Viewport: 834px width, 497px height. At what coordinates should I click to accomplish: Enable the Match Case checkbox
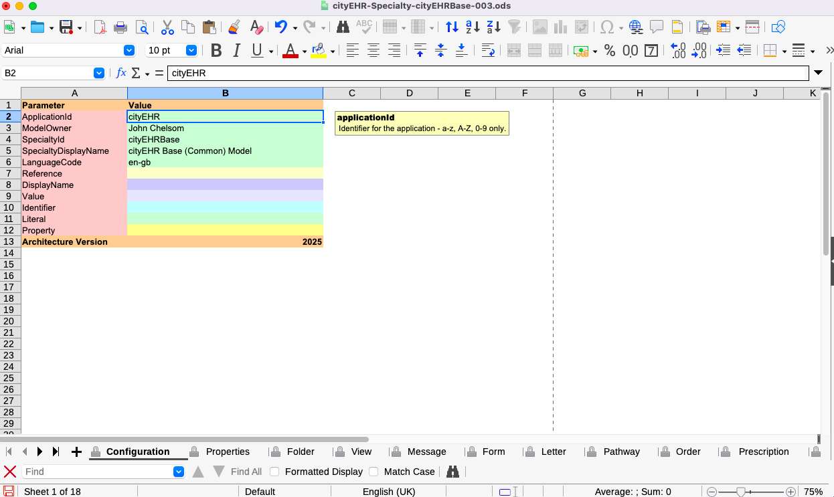[x=373, y=472]
